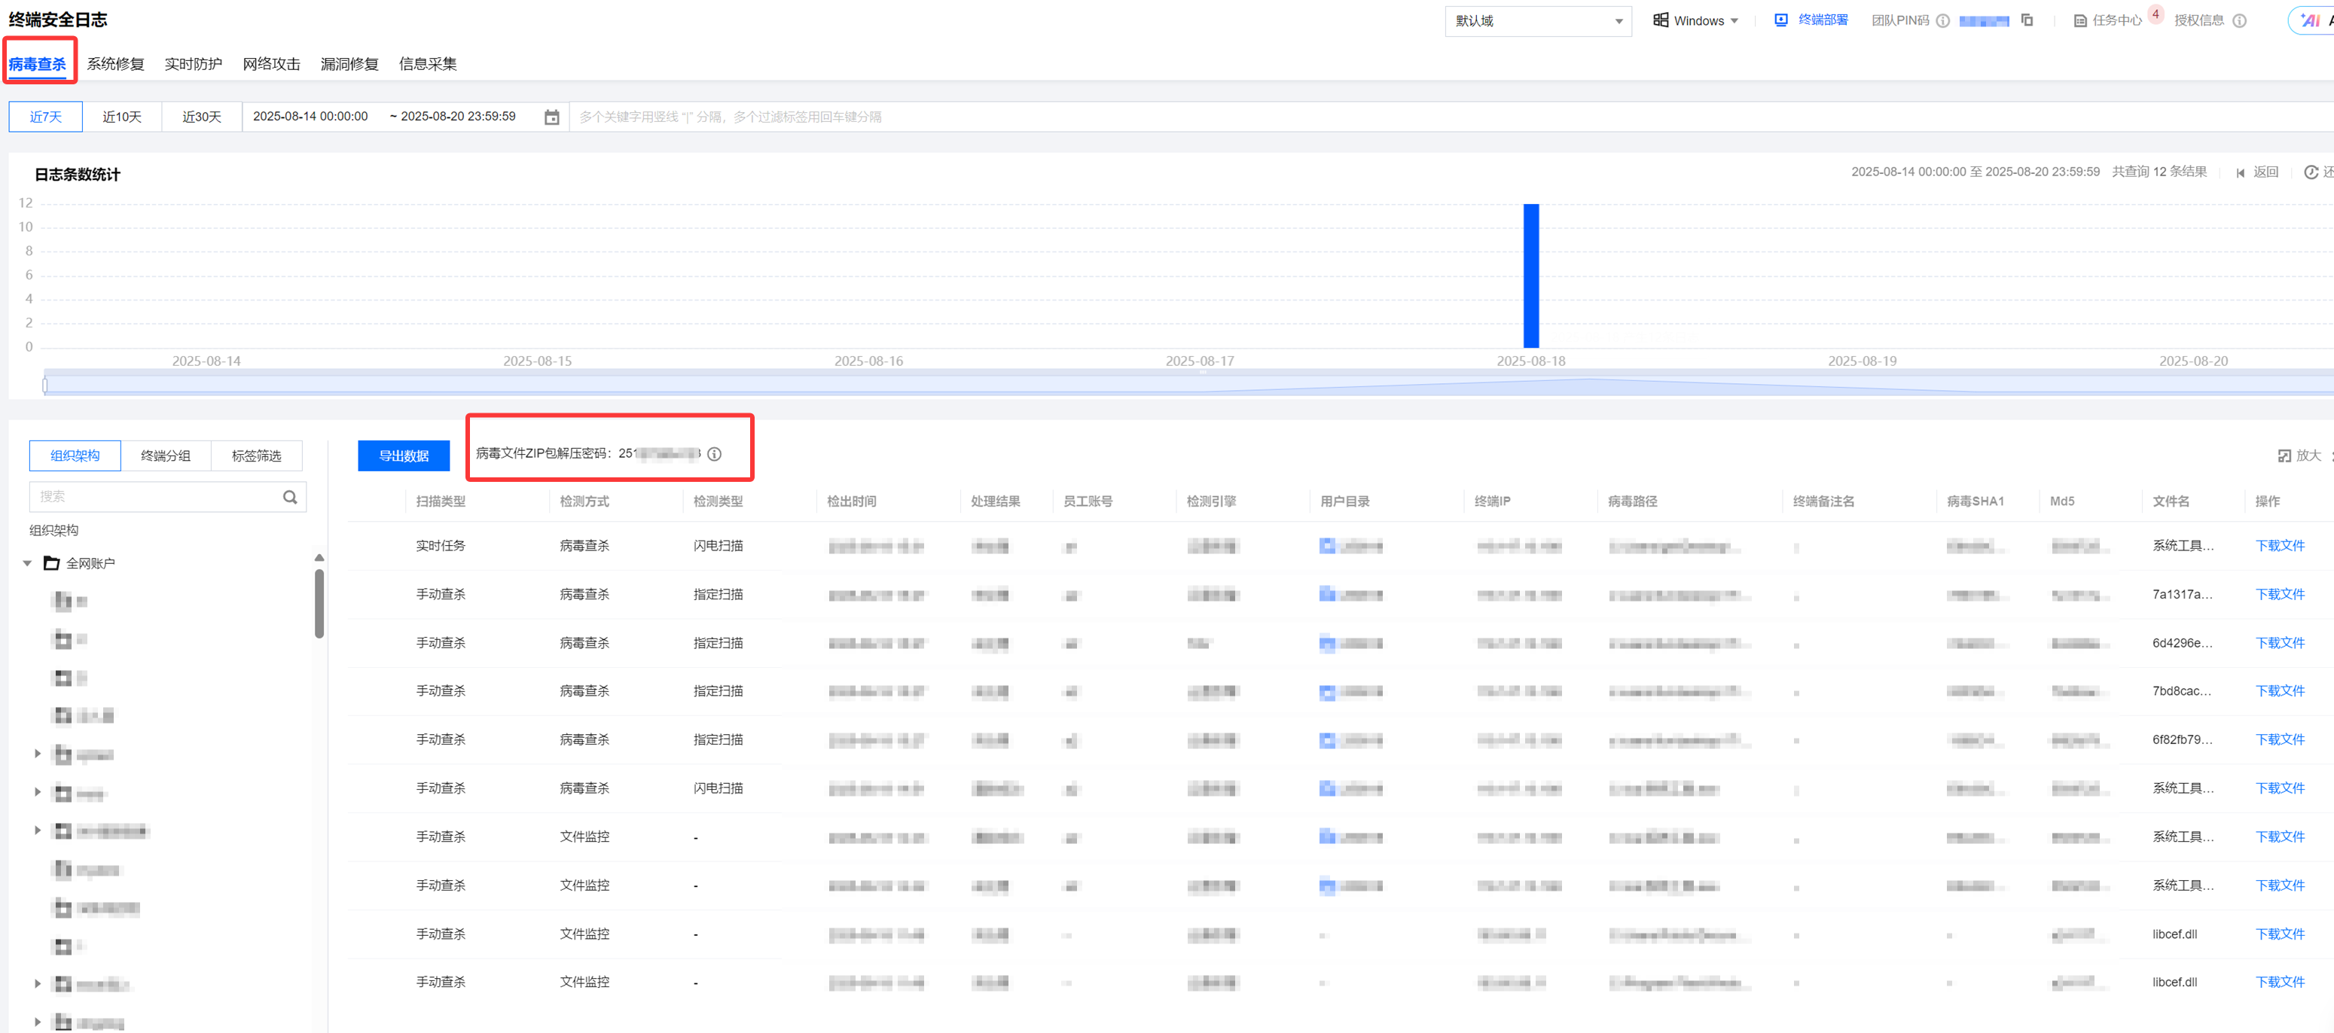Click the info icon beside 团队PIN码
Screen dimensions: 2334x1033
[x=1942, y=21]
